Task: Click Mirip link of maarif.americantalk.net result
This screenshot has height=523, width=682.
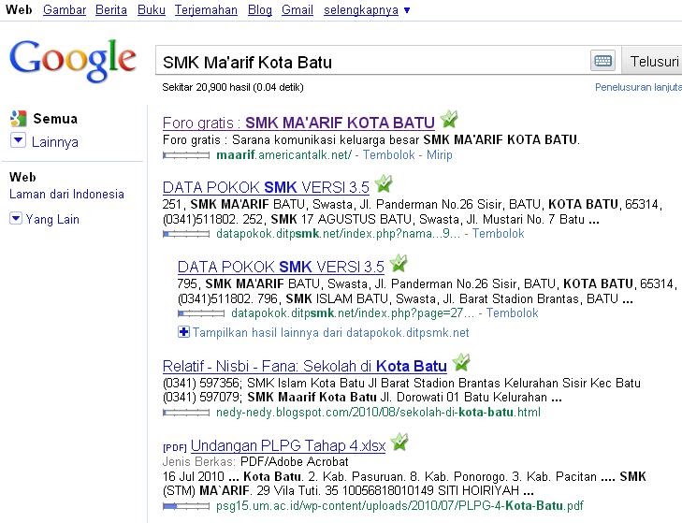Action: click(x=440, y=155)
